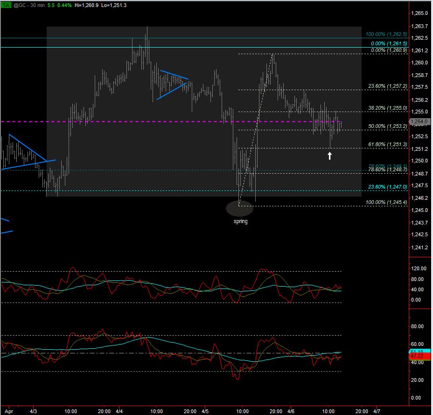Click the 4/6 date label
This screenshot has height=415, width=433.
291,411
